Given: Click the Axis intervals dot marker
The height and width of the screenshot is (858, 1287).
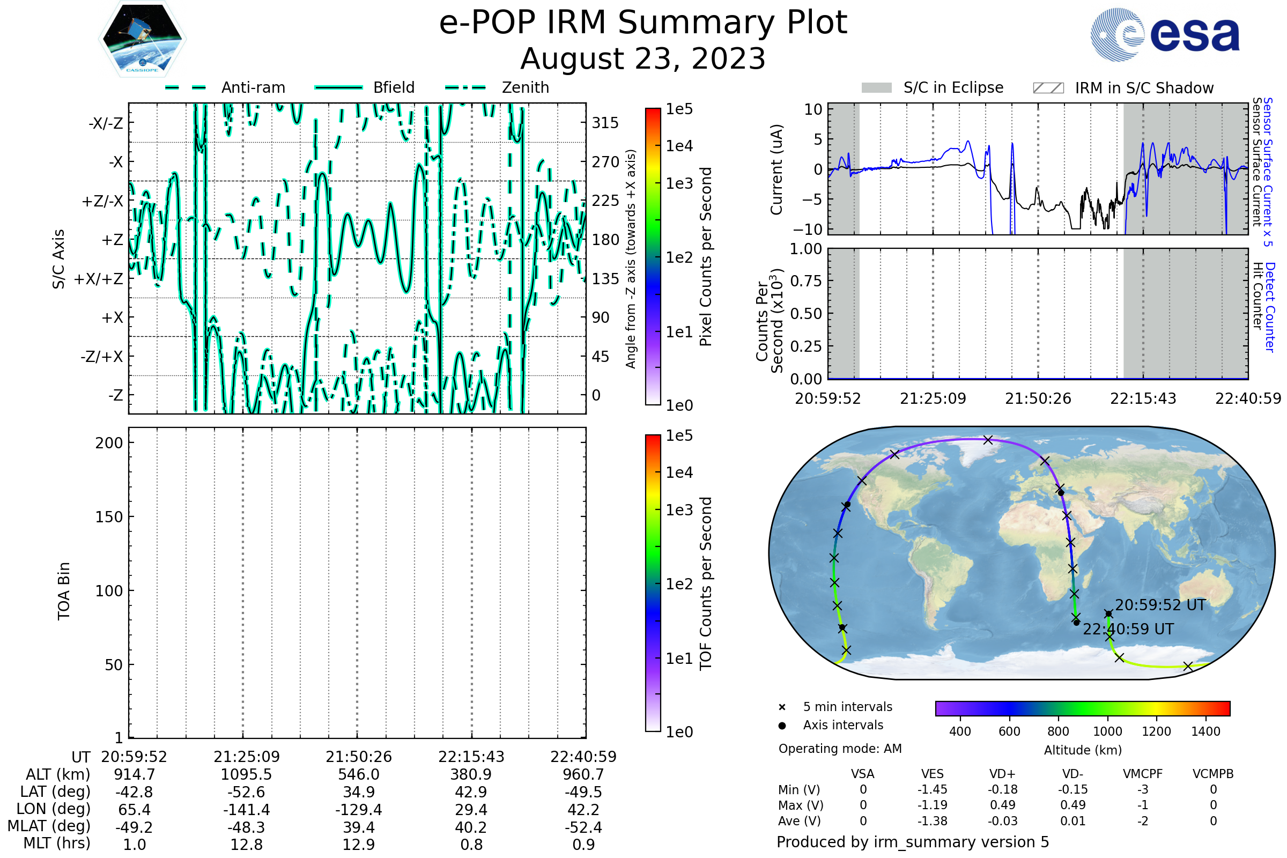Looking at the screenshot, I should pos(782,726).
